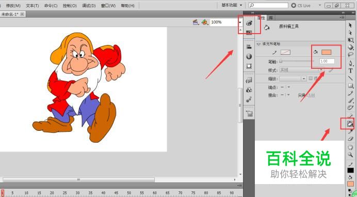Open the Info panel icon

click(x=249, y=56)
